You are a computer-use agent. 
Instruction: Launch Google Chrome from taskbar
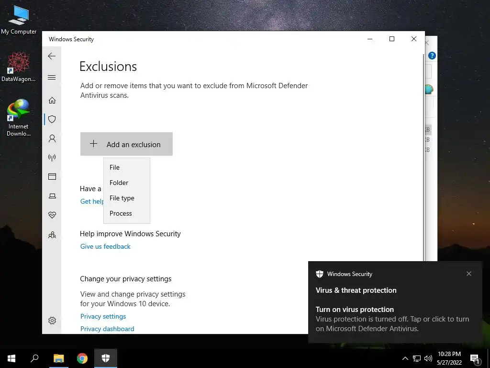82,358
